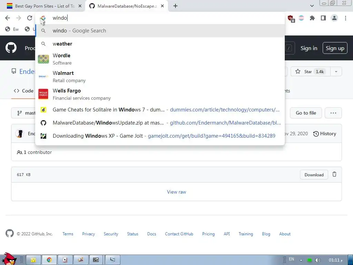Screen dimensions: 353x265
Task: Open the Extensions puzzle-piece menu
Action: pyautogui.click(x=312, y=18)
